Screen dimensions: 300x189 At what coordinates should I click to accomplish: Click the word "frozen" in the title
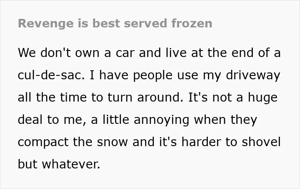click(192, 23)
